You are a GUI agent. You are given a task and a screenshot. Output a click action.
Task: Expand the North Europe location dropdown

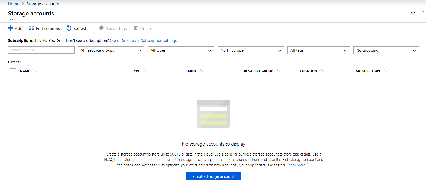251,50
